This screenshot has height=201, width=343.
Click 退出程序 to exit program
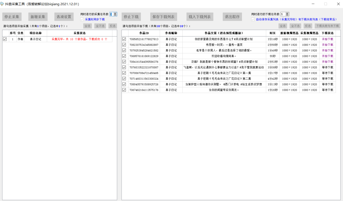[x=233, y=17]
